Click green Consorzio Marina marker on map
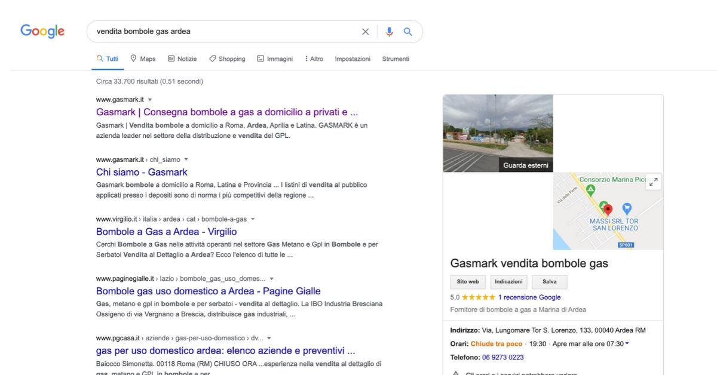This screenshot has height=375, width=717. [591, 190]
